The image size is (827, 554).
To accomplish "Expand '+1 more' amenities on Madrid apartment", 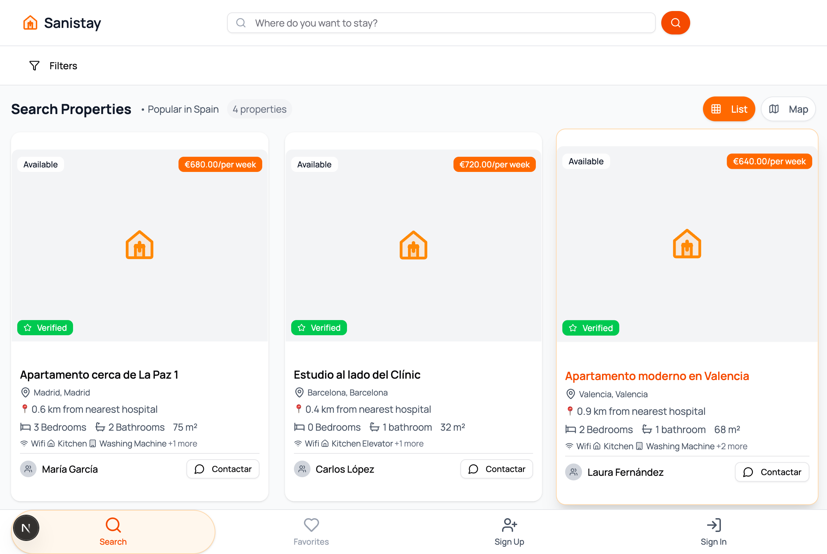I will (183, 443).
